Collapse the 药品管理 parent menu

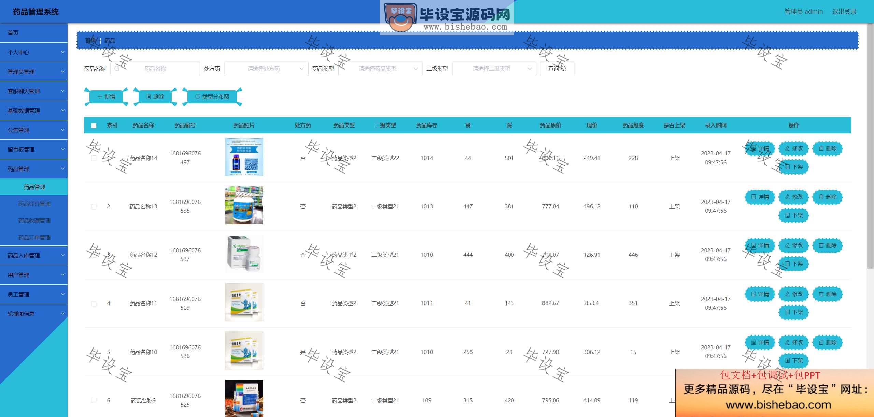pos(34,169)
